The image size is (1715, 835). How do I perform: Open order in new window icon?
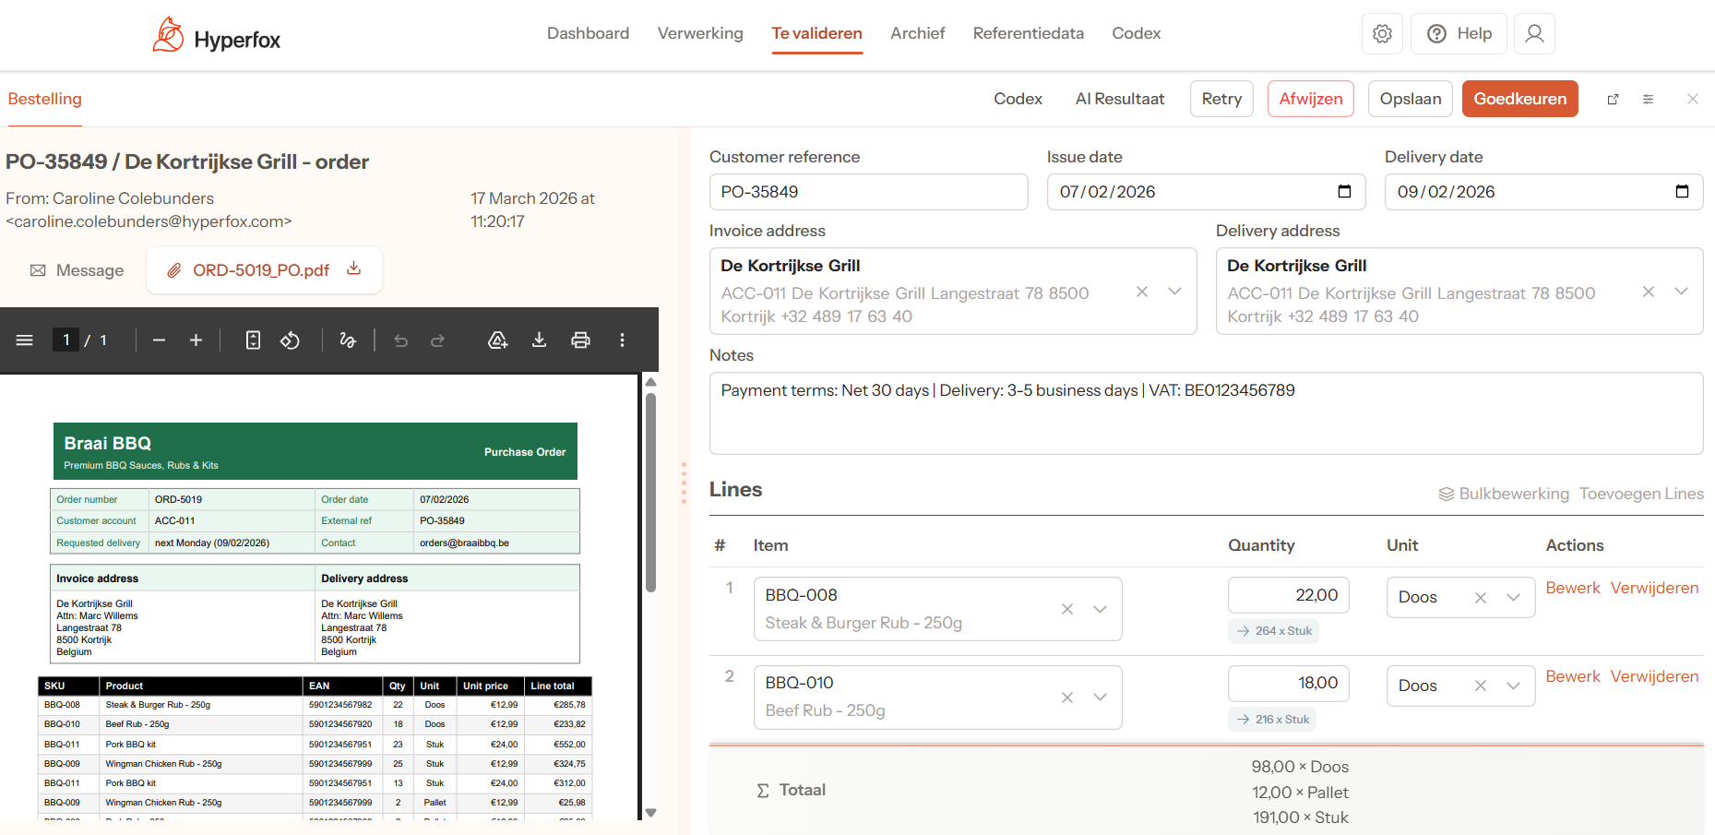click(1613, 100)
